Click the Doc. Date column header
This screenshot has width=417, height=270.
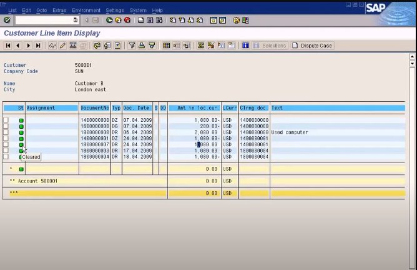[137, 108]
